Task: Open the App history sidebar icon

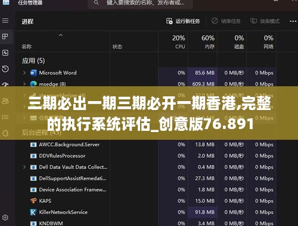Action: point(5,69)
